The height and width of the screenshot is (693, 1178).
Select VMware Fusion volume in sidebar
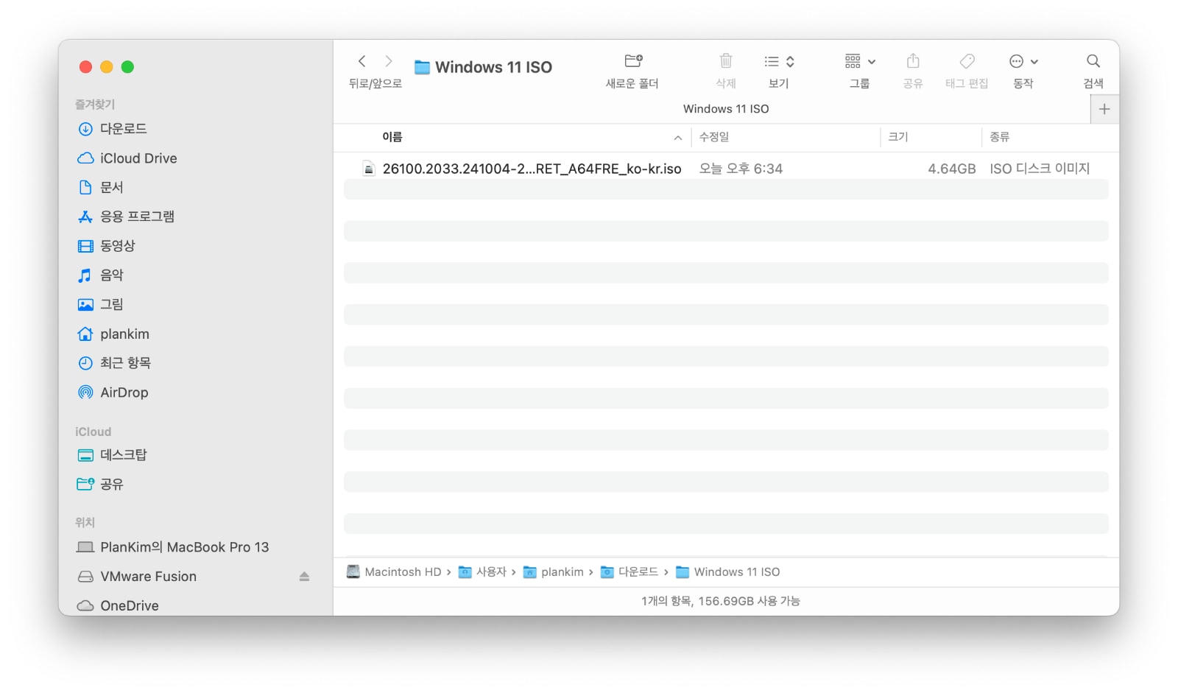[x=148, y=577]
